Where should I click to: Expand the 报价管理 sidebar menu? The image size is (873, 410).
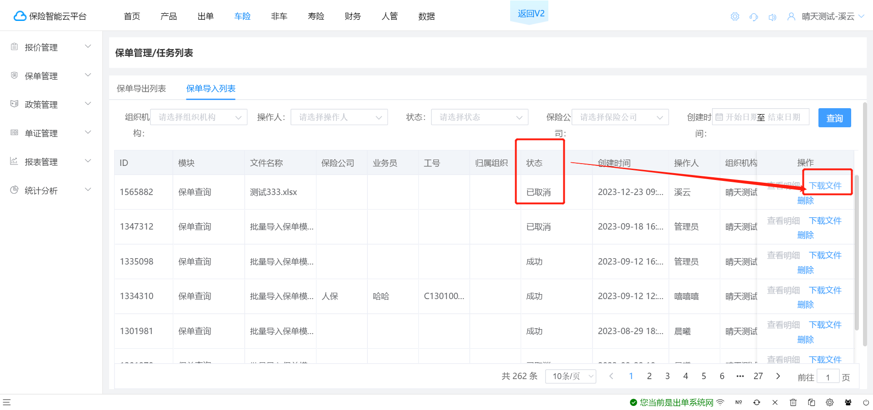[x=88, y=46]
